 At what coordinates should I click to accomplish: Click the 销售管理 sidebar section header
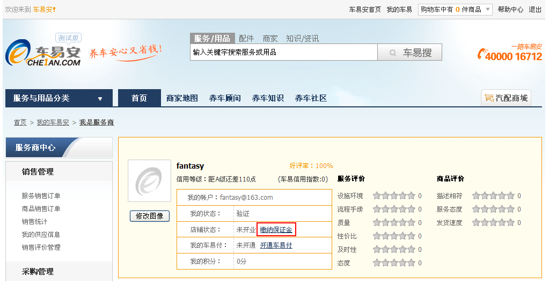[x=38, y=172]
